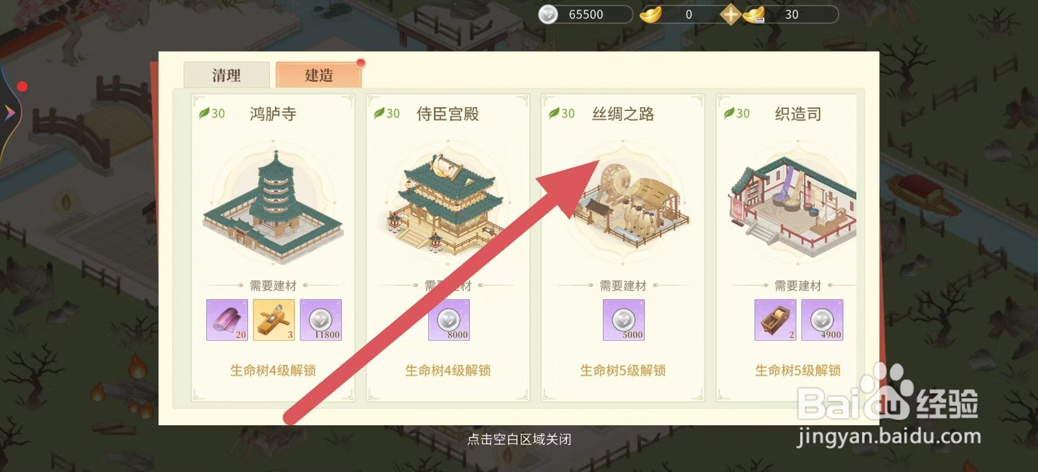Tap the 8000 silver coin cost icon
This screenshot has height=472, width=1038.
pos(449,320)
